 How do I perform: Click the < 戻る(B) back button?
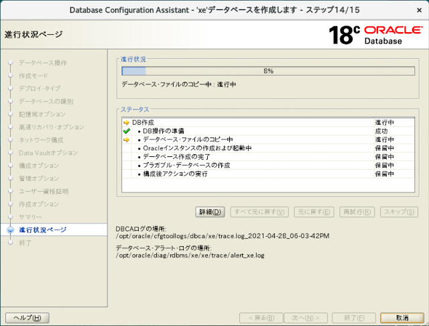(261, 318)
